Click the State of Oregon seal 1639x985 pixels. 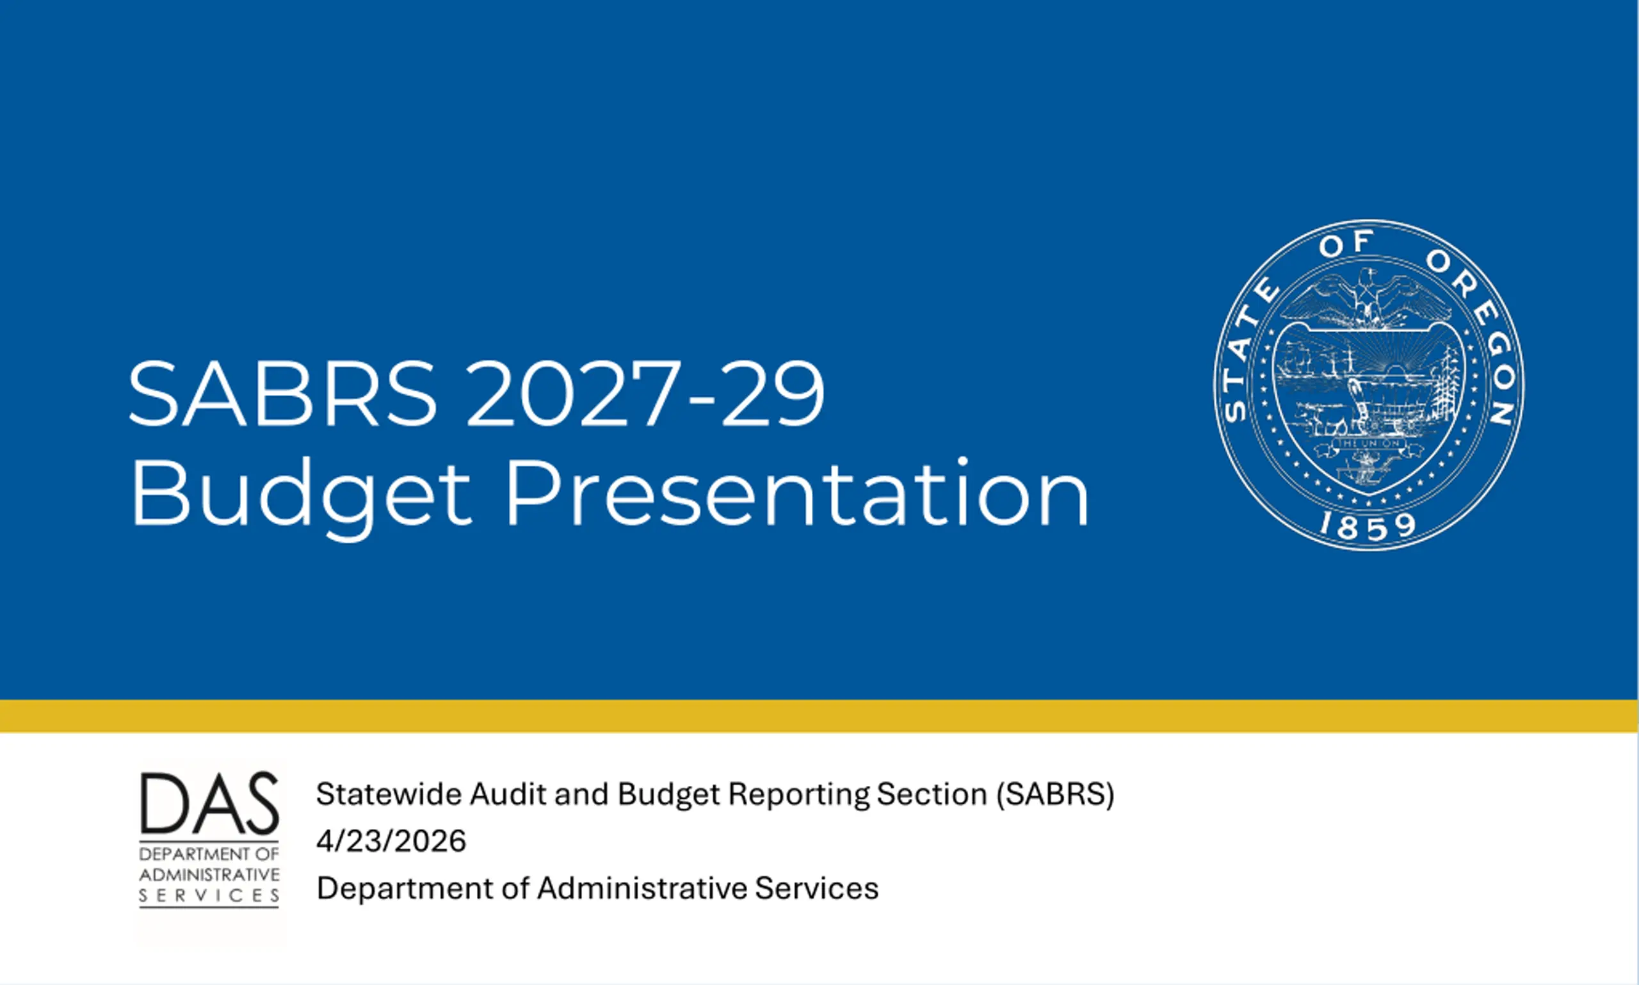coord(1369,385)
